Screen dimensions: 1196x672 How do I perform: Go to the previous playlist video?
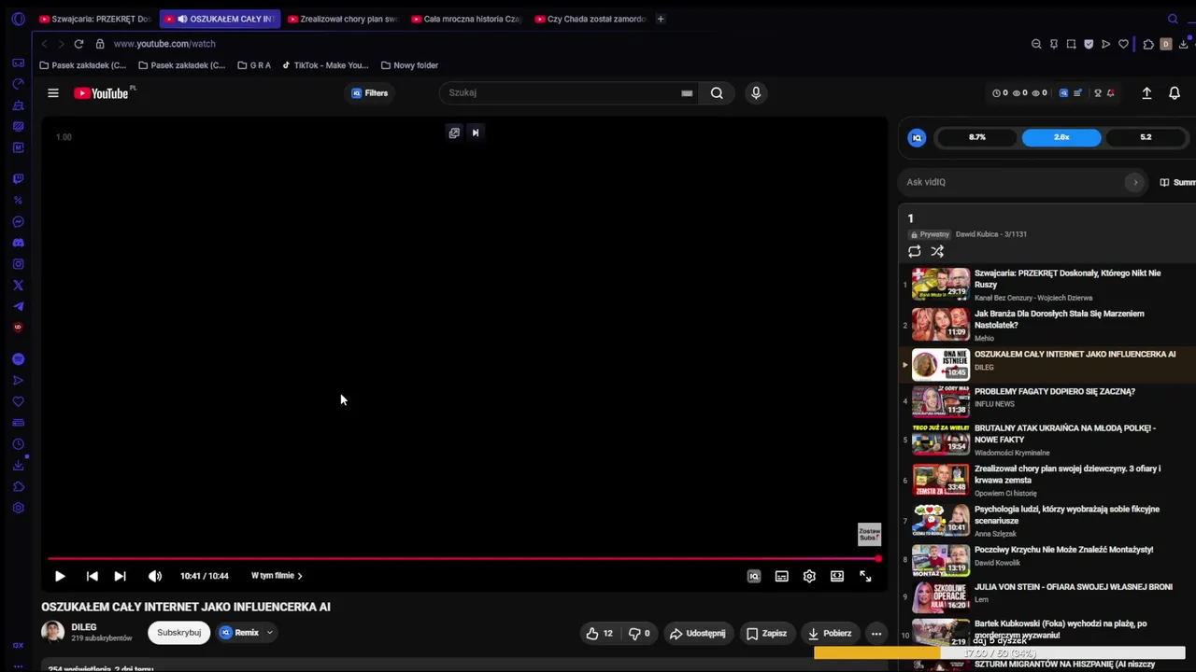[x=92, y=576]
